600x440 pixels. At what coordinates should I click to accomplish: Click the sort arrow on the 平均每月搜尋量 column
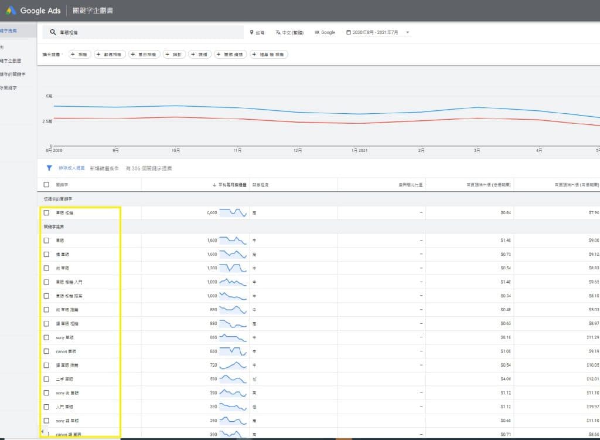click(214, 185)
